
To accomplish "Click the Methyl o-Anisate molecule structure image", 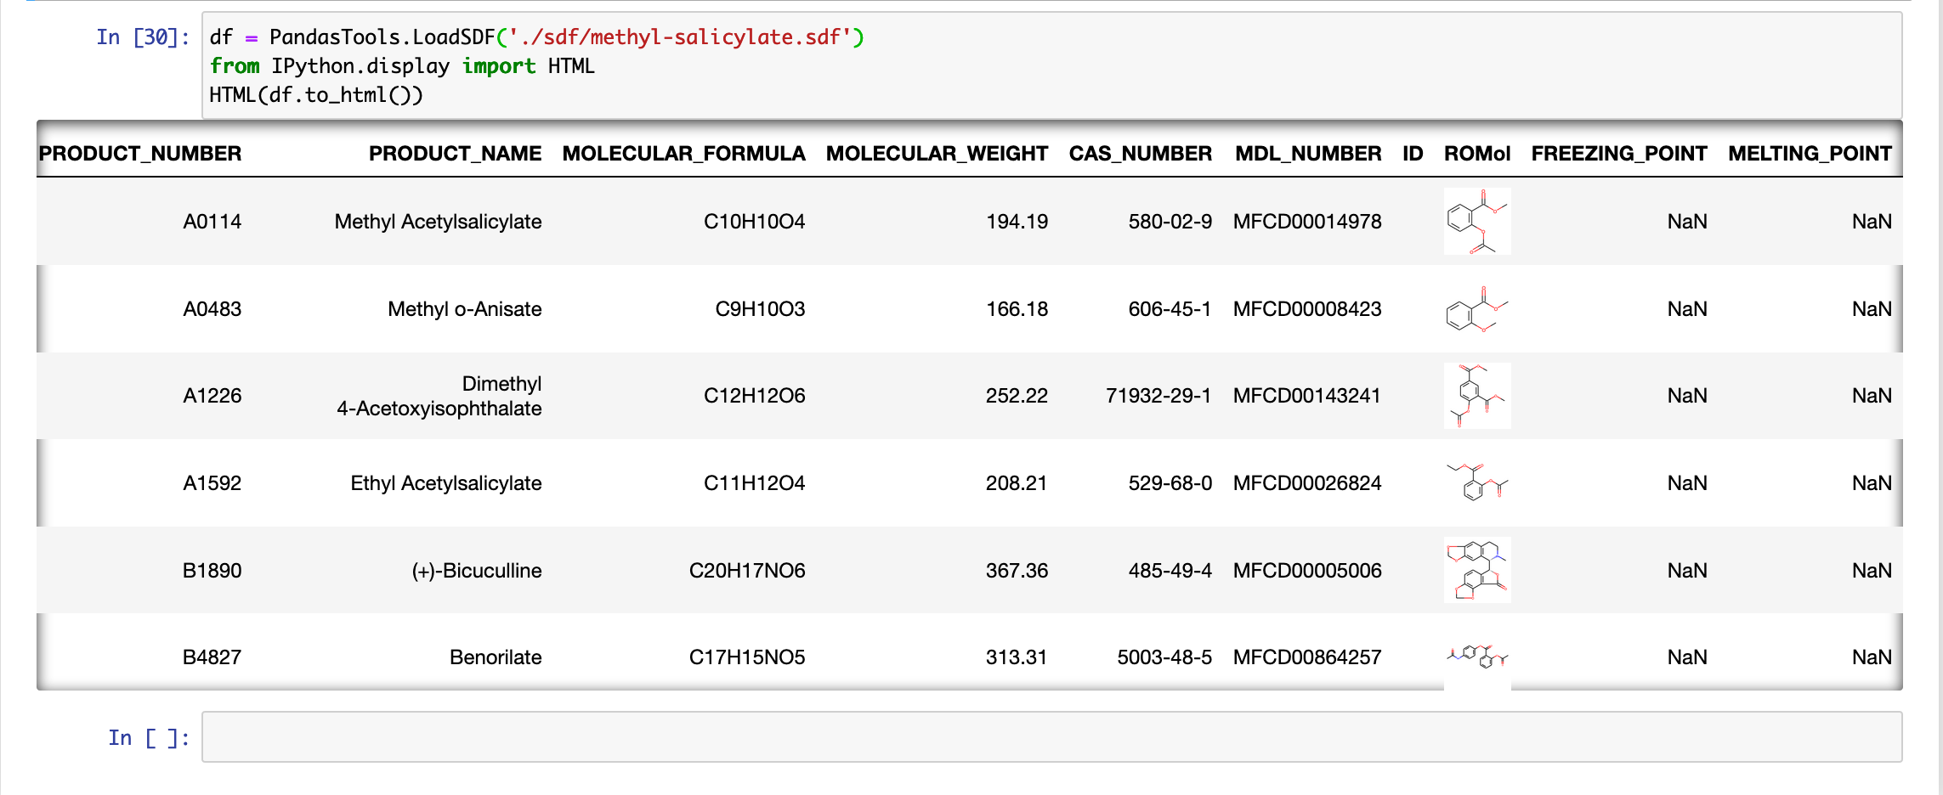I will (x=1477, y=308).
